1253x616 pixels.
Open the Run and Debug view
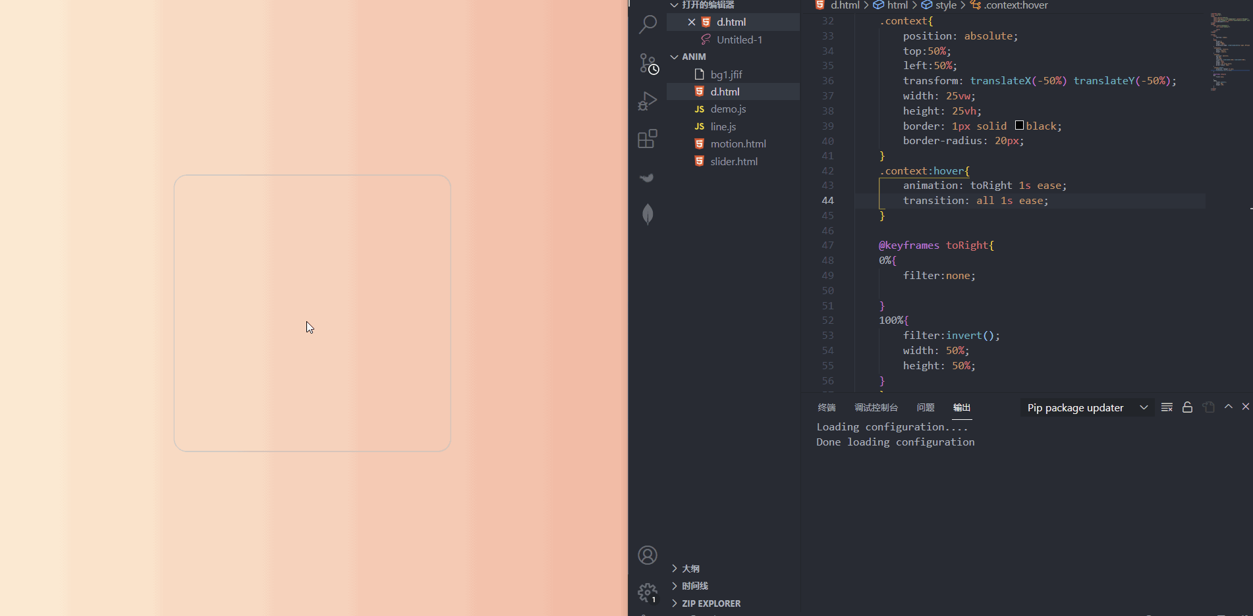pyautogui.click(x=648, y=101)
